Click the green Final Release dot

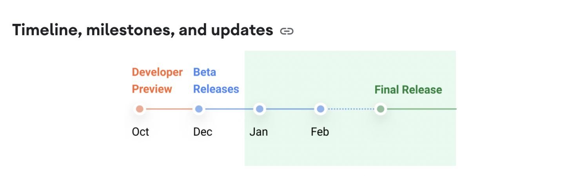(x=380, y=109)
